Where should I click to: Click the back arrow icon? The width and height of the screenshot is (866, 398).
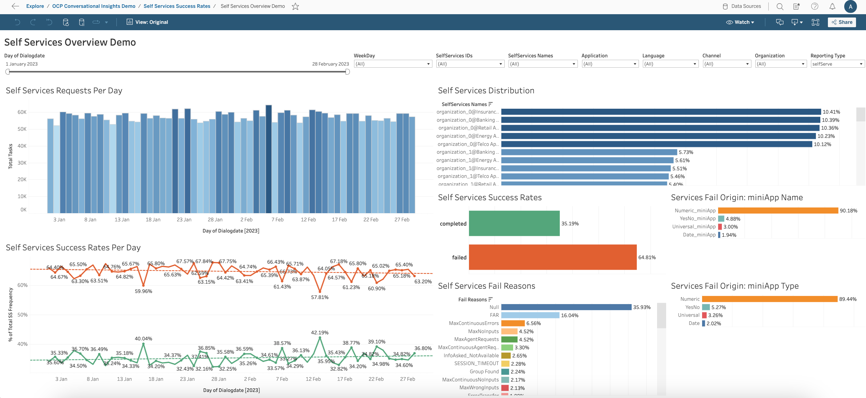(15, 6)
